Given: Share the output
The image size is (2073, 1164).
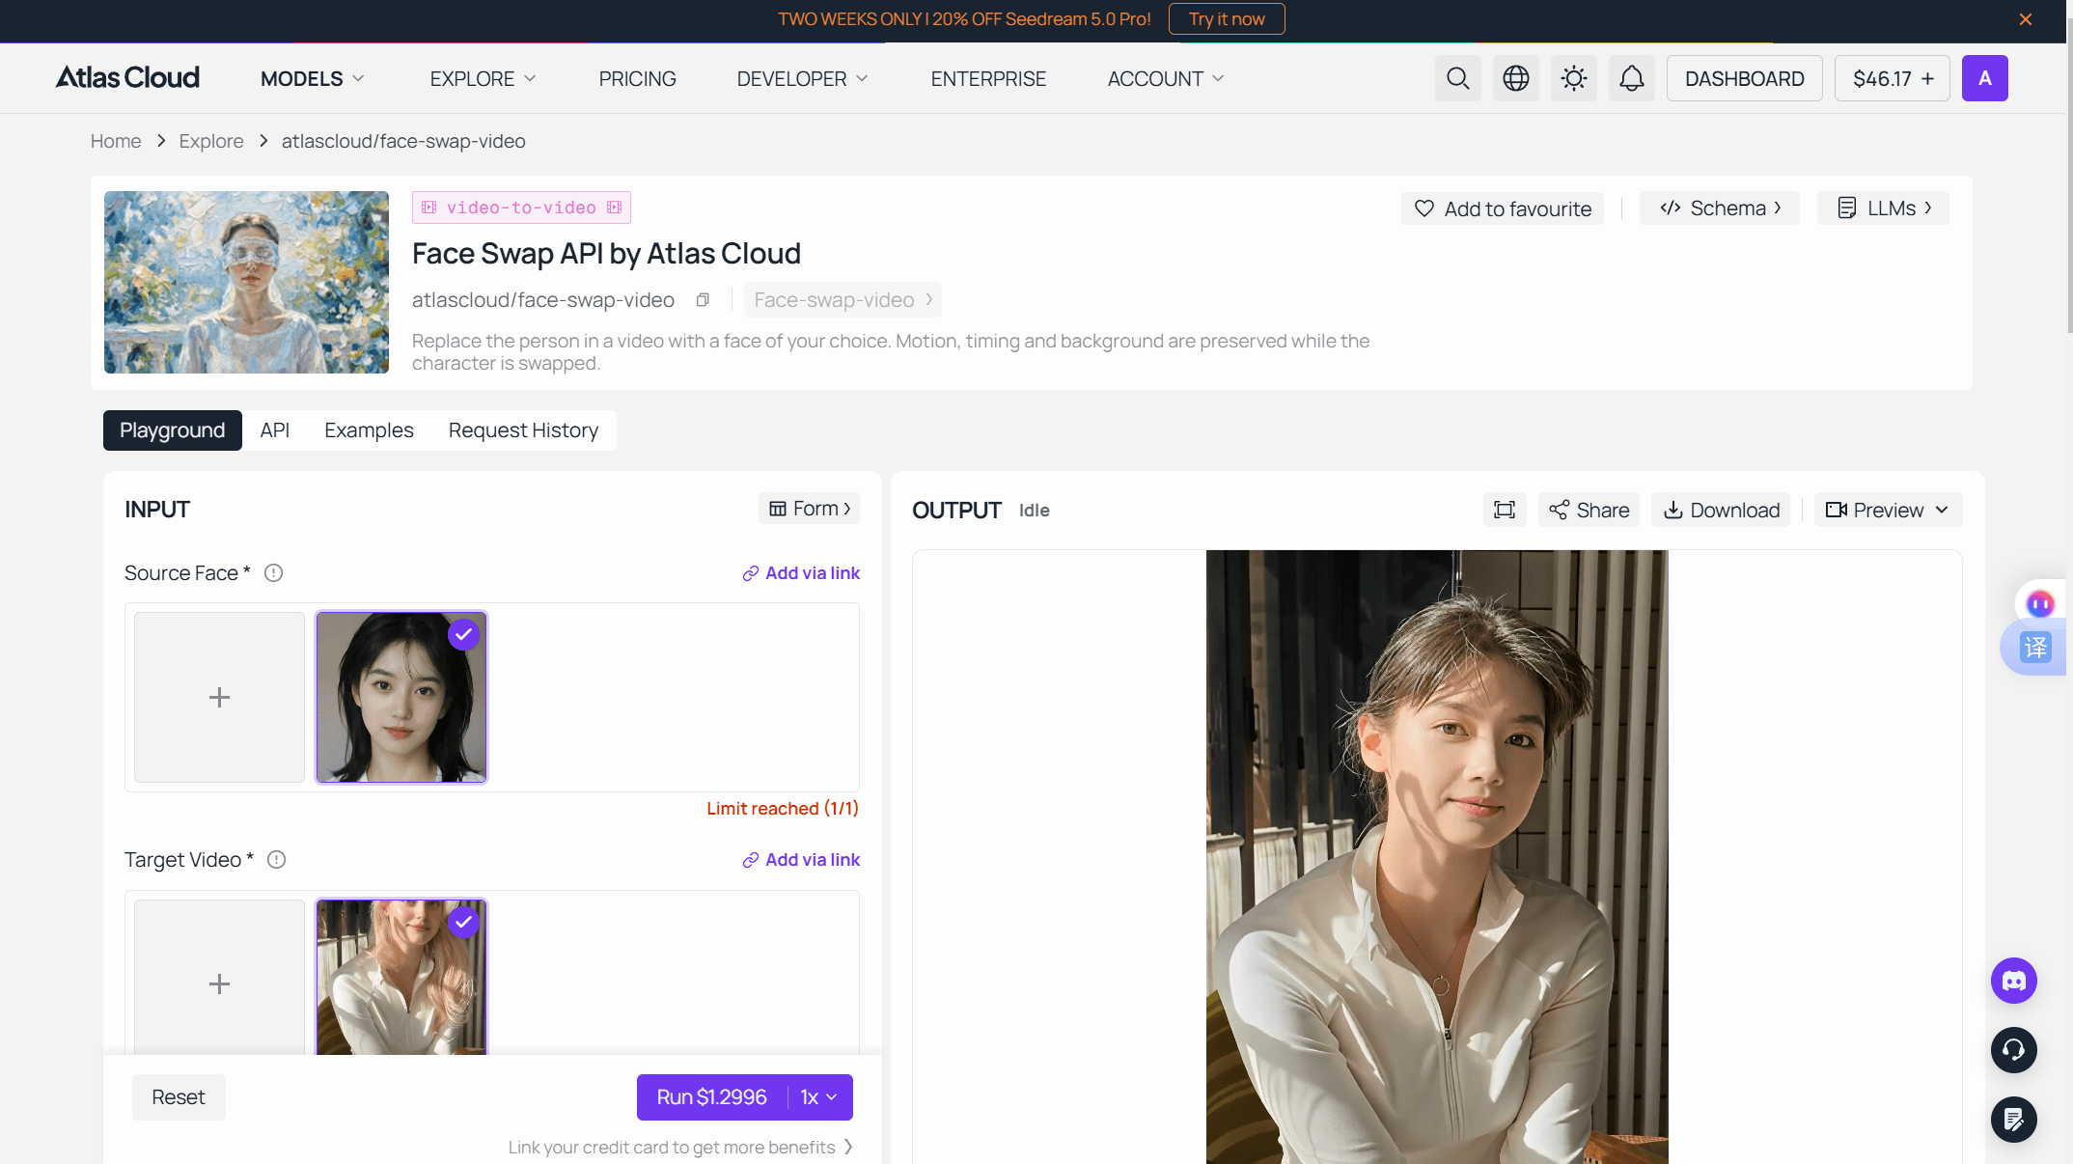Looking at the screenshot, I should coord(1589,510).
